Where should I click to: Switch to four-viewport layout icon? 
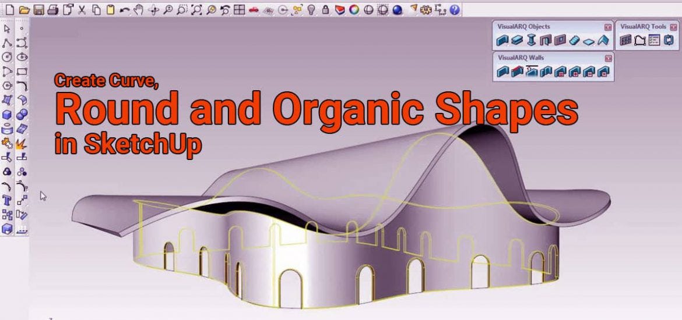(239, 10)
